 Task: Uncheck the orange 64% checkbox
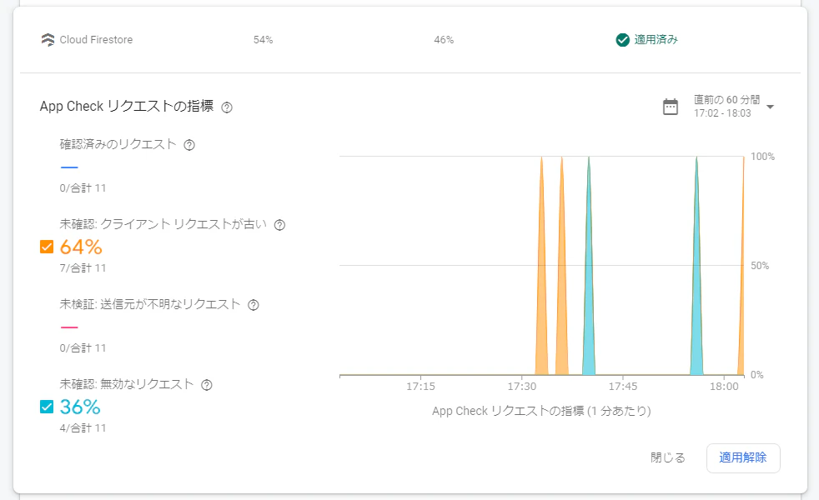(x=47, y=247)
